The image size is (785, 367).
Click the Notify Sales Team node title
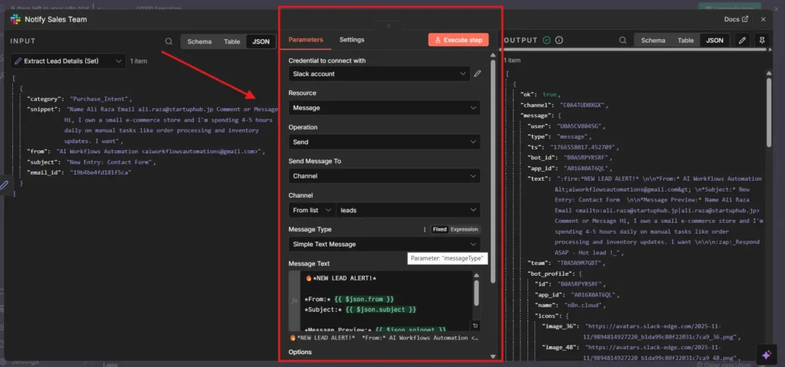(55, 19)
